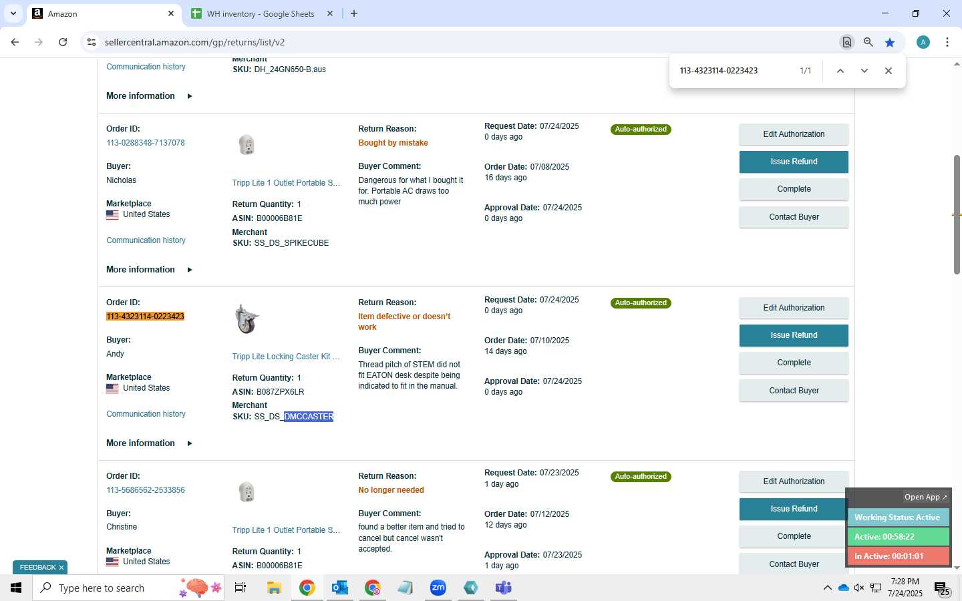
Task: Close the find bar
Action: [x=889, y=71]
